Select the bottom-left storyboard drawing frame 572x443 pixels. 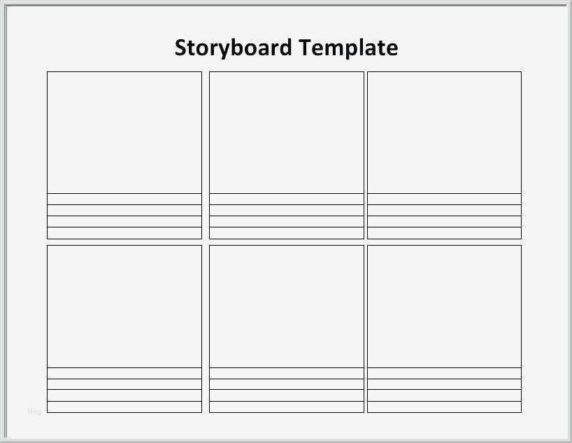point(124,306)
